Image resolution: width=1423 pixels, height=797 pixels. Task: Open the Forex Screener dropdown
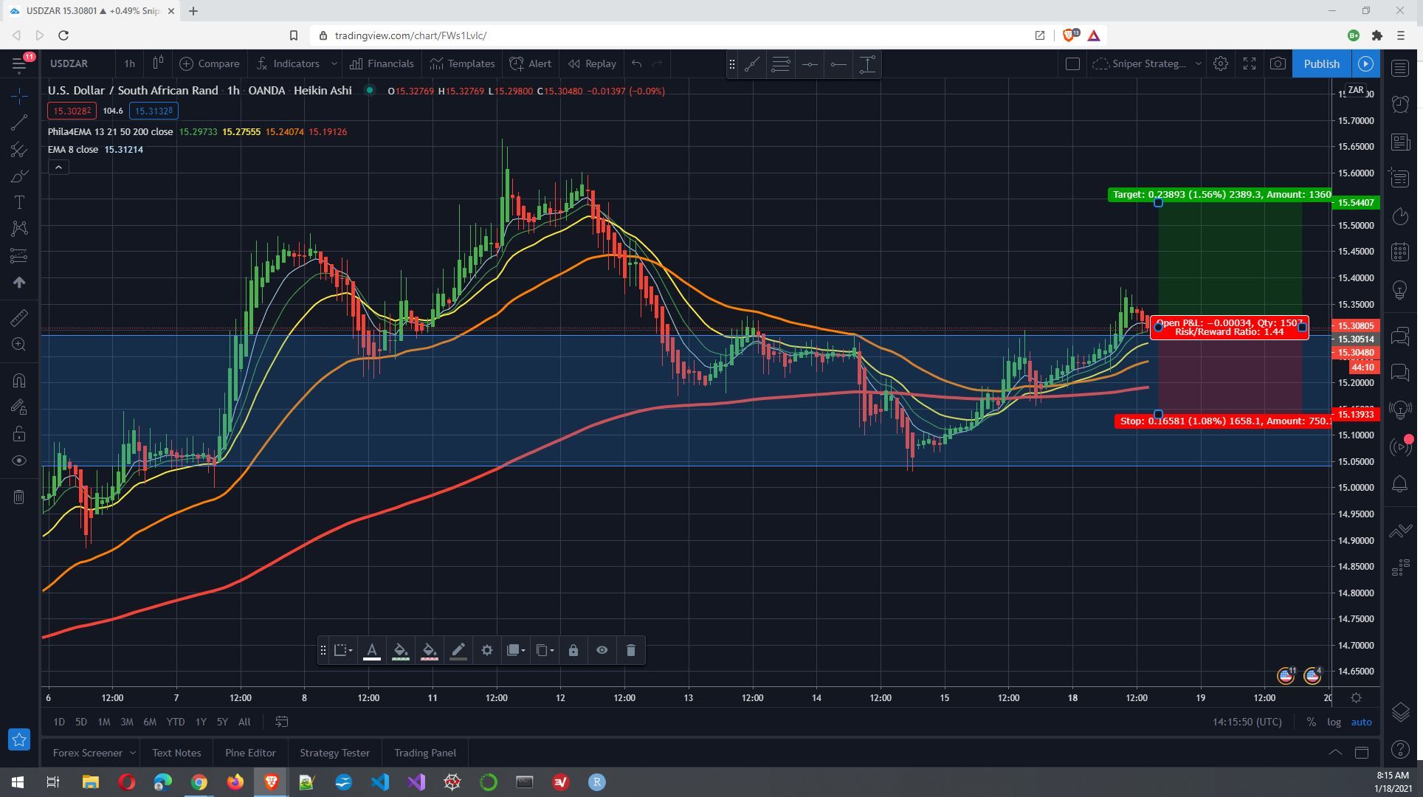[x=94, y=753]
